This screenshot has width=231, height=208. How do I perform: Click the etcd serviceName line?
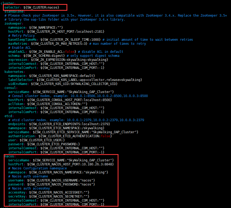click(73, 132)
